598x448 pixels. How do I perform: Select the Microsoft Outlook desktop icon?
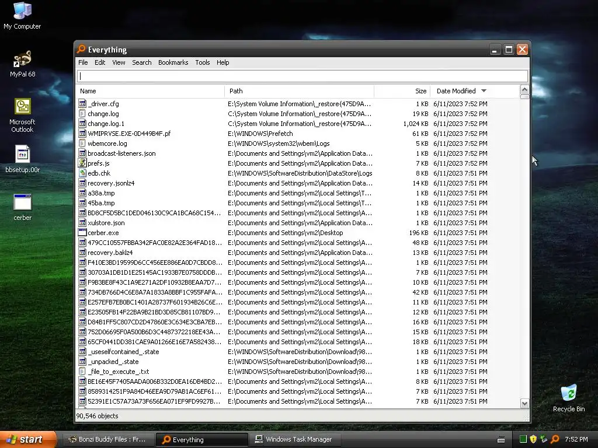point(22,115)
